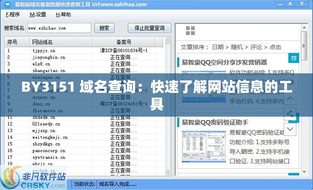
Task: Click the domain list scrollbar up arrow
Action: (168, 40)
